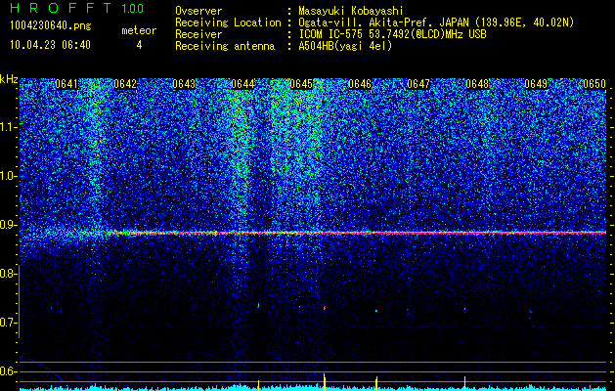This screenshot has height=391, width=615.
Task: Click the 0.9 kHz axis label
Action: 7,225
